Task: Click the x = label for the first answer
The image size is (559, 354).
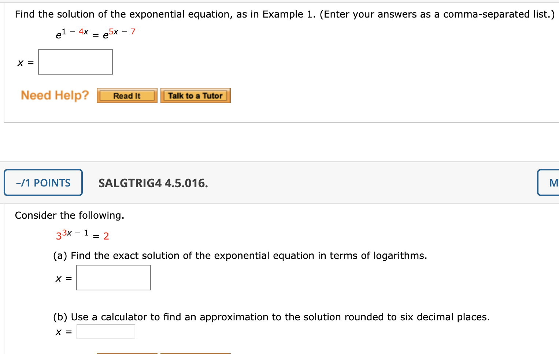Action: tap(25, 62)
